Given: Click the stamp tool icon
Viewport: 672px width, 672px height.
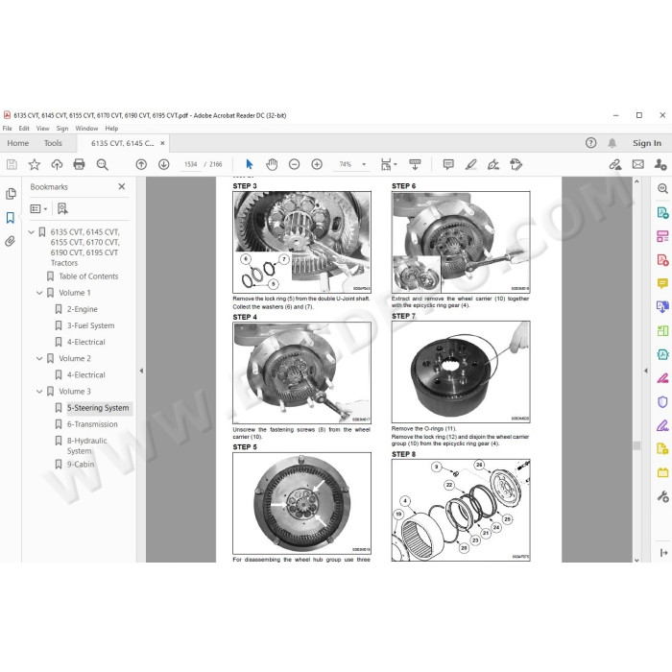Looking at the screenshot, I should (516, 164).
